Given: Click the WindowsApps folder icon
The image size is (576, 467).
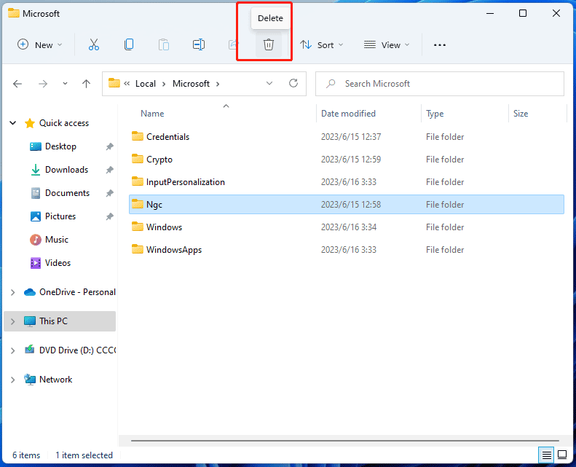Looking at the screenshot, I should (138, 249).
